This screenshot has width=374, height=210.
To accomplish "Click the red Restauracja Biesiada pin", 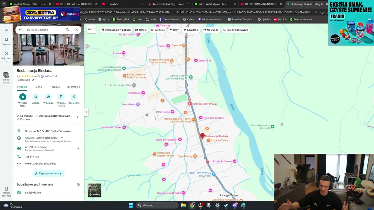I will (x=202, y=136).
